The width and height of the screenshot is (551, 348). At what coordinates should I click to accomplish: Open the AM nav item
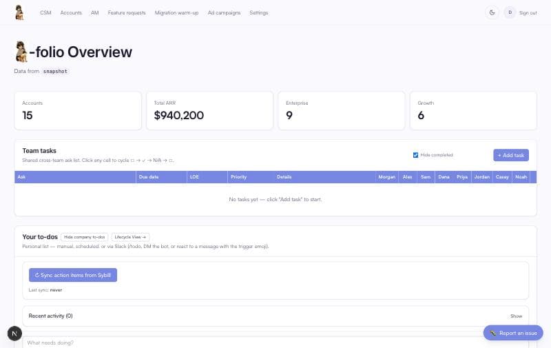pyautogui.click(x=95, y=12)
